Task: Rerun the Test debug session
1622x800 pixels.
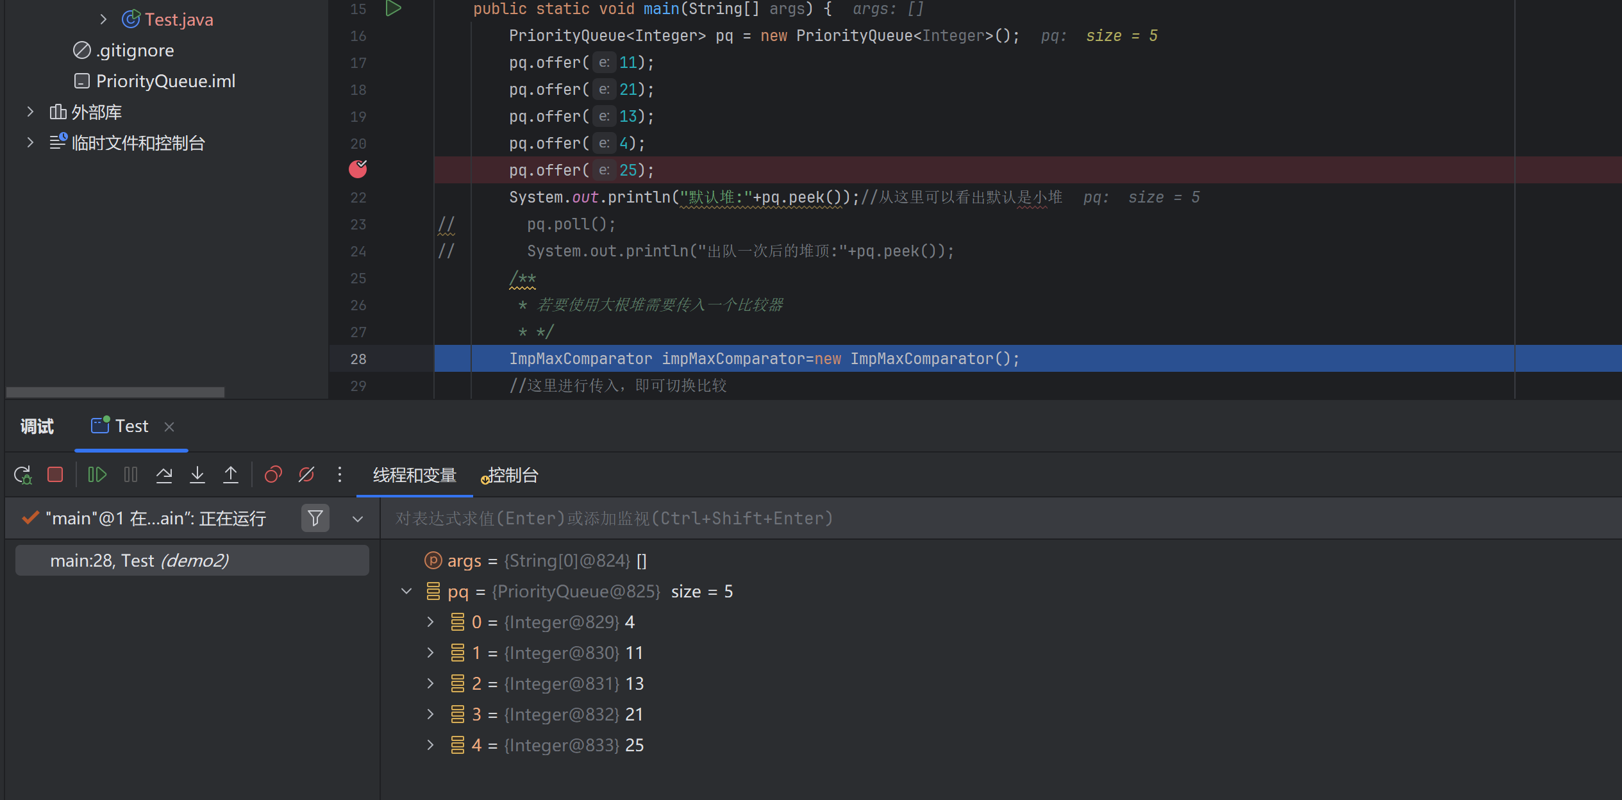Action: tap(22, 474)
